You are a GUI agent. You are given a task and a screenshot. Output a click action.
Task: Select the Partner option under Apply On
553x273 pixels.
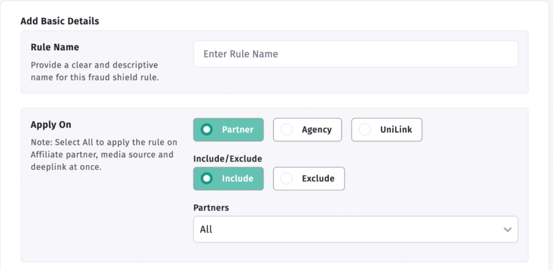(228, 130)
